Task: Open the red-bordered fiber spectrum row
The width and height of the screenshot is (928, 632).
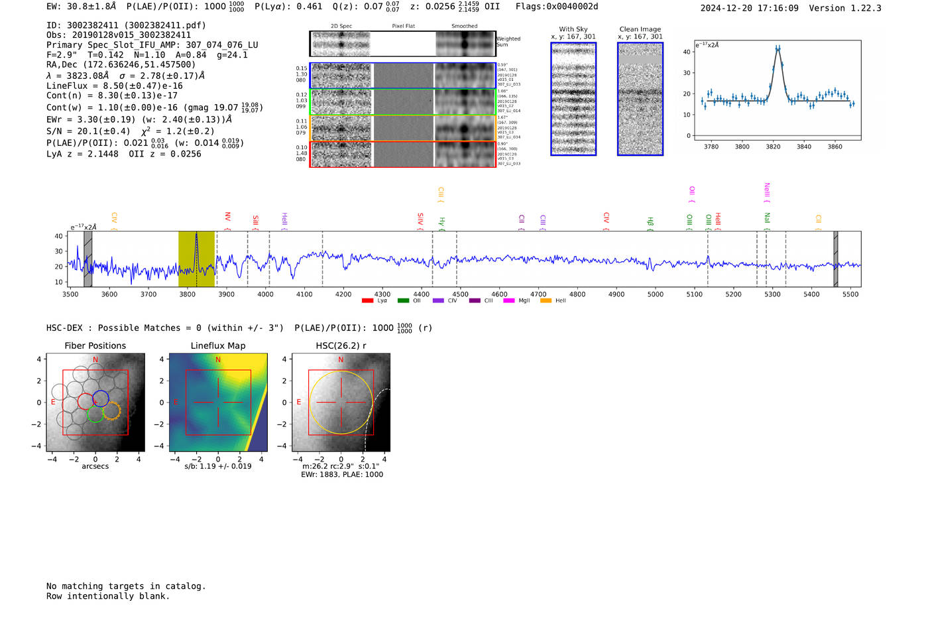Action: point(402,154)
